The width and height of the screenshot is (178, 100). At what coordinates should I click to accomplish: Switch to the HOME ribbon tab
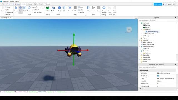(x=23, y=4)
